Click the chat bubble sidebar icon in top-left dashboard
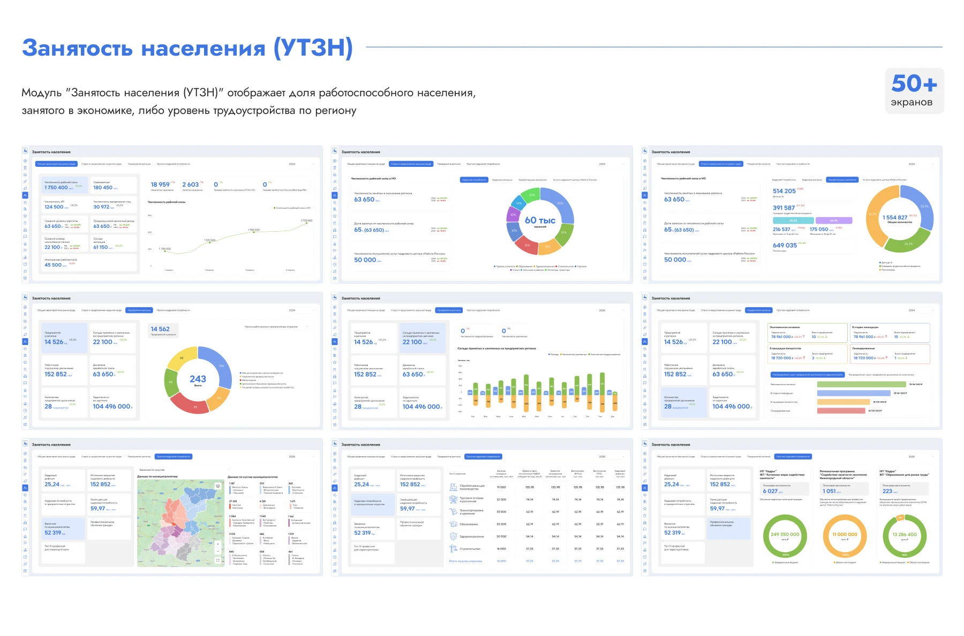This screenshot has width=964, height=636. [x=25, y=236]
